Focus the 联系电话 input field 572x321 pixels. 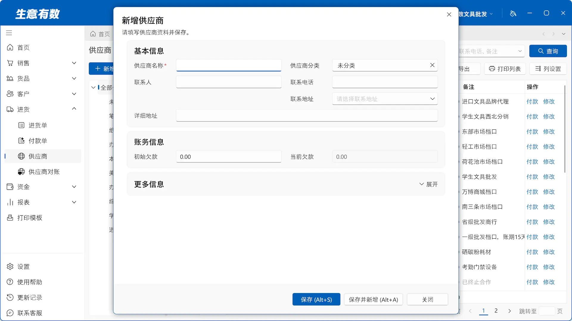(385, 82)
